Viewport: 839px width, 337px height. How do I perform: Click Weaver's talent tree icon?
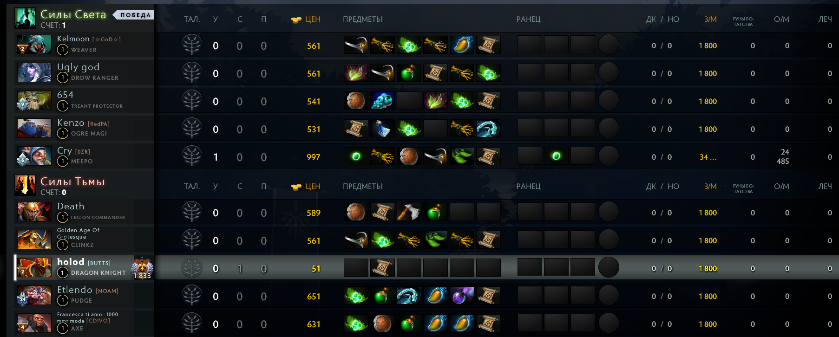click(192, 45)
